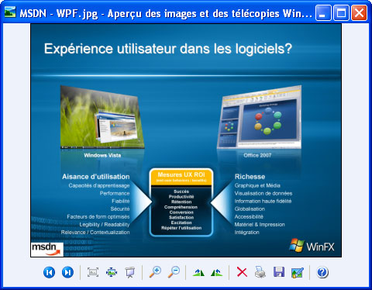The height and width of the screenshot is (290, 372).
Task: Click the WinFX logo on the slide
Action: click(x=312, y=245)
